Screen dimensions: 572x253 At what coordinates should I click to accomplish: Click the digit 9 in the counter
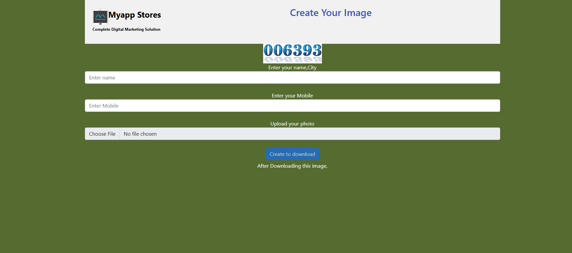[x=307, y=51]
